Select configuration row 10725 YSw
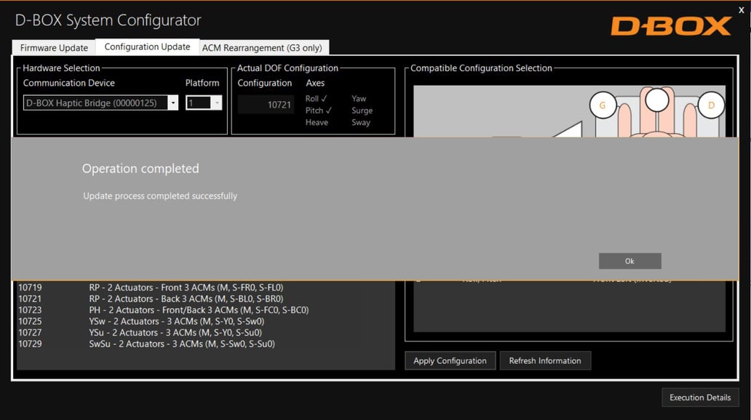The image size is (751, 420). pyautogui.click(x=206, y=321)
